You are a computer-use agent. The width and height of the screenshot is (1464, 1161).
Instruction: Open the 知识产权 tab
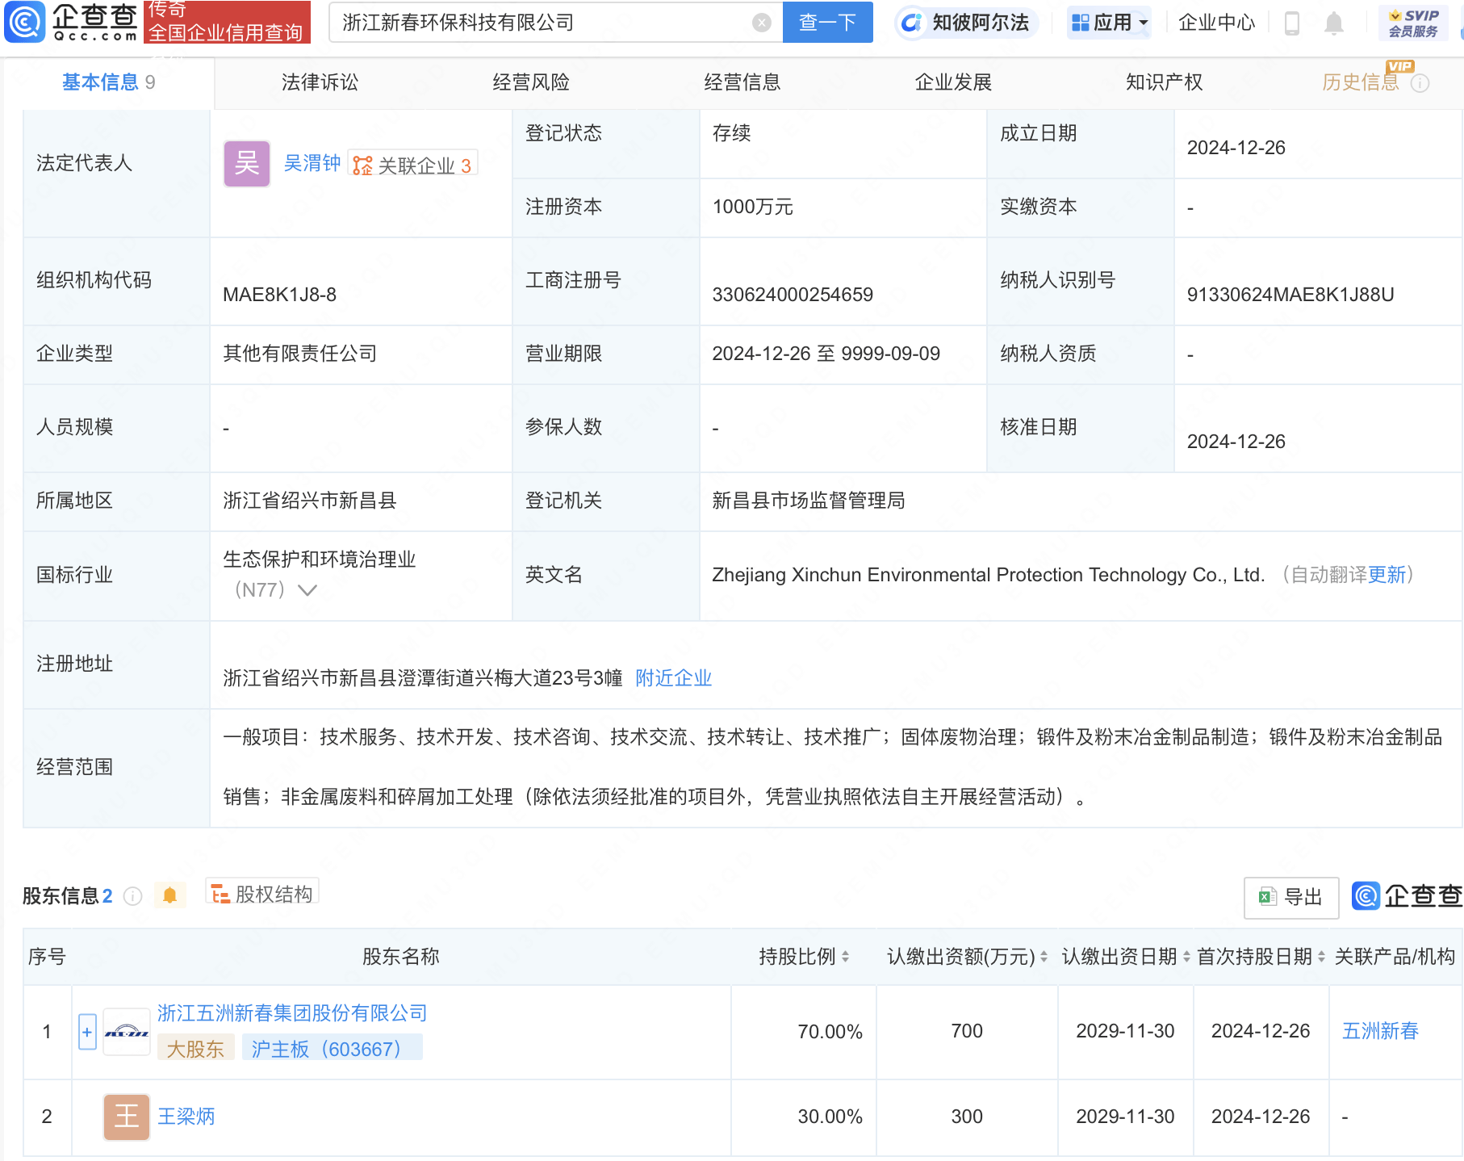click(x=1165, y=82)
